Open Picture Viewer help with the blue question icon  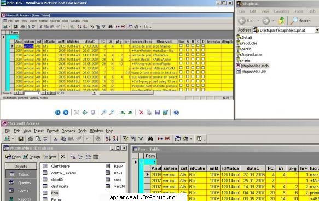coord(176,113)
